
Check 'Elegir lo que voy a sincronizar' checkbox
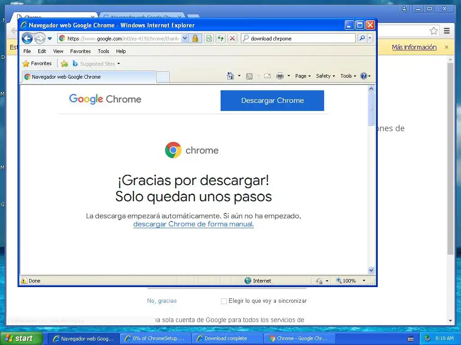tap(224, 301)
